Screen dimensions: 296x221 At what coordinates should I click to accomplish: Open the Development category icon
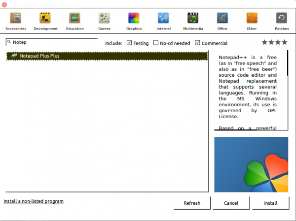pos(45,18)
